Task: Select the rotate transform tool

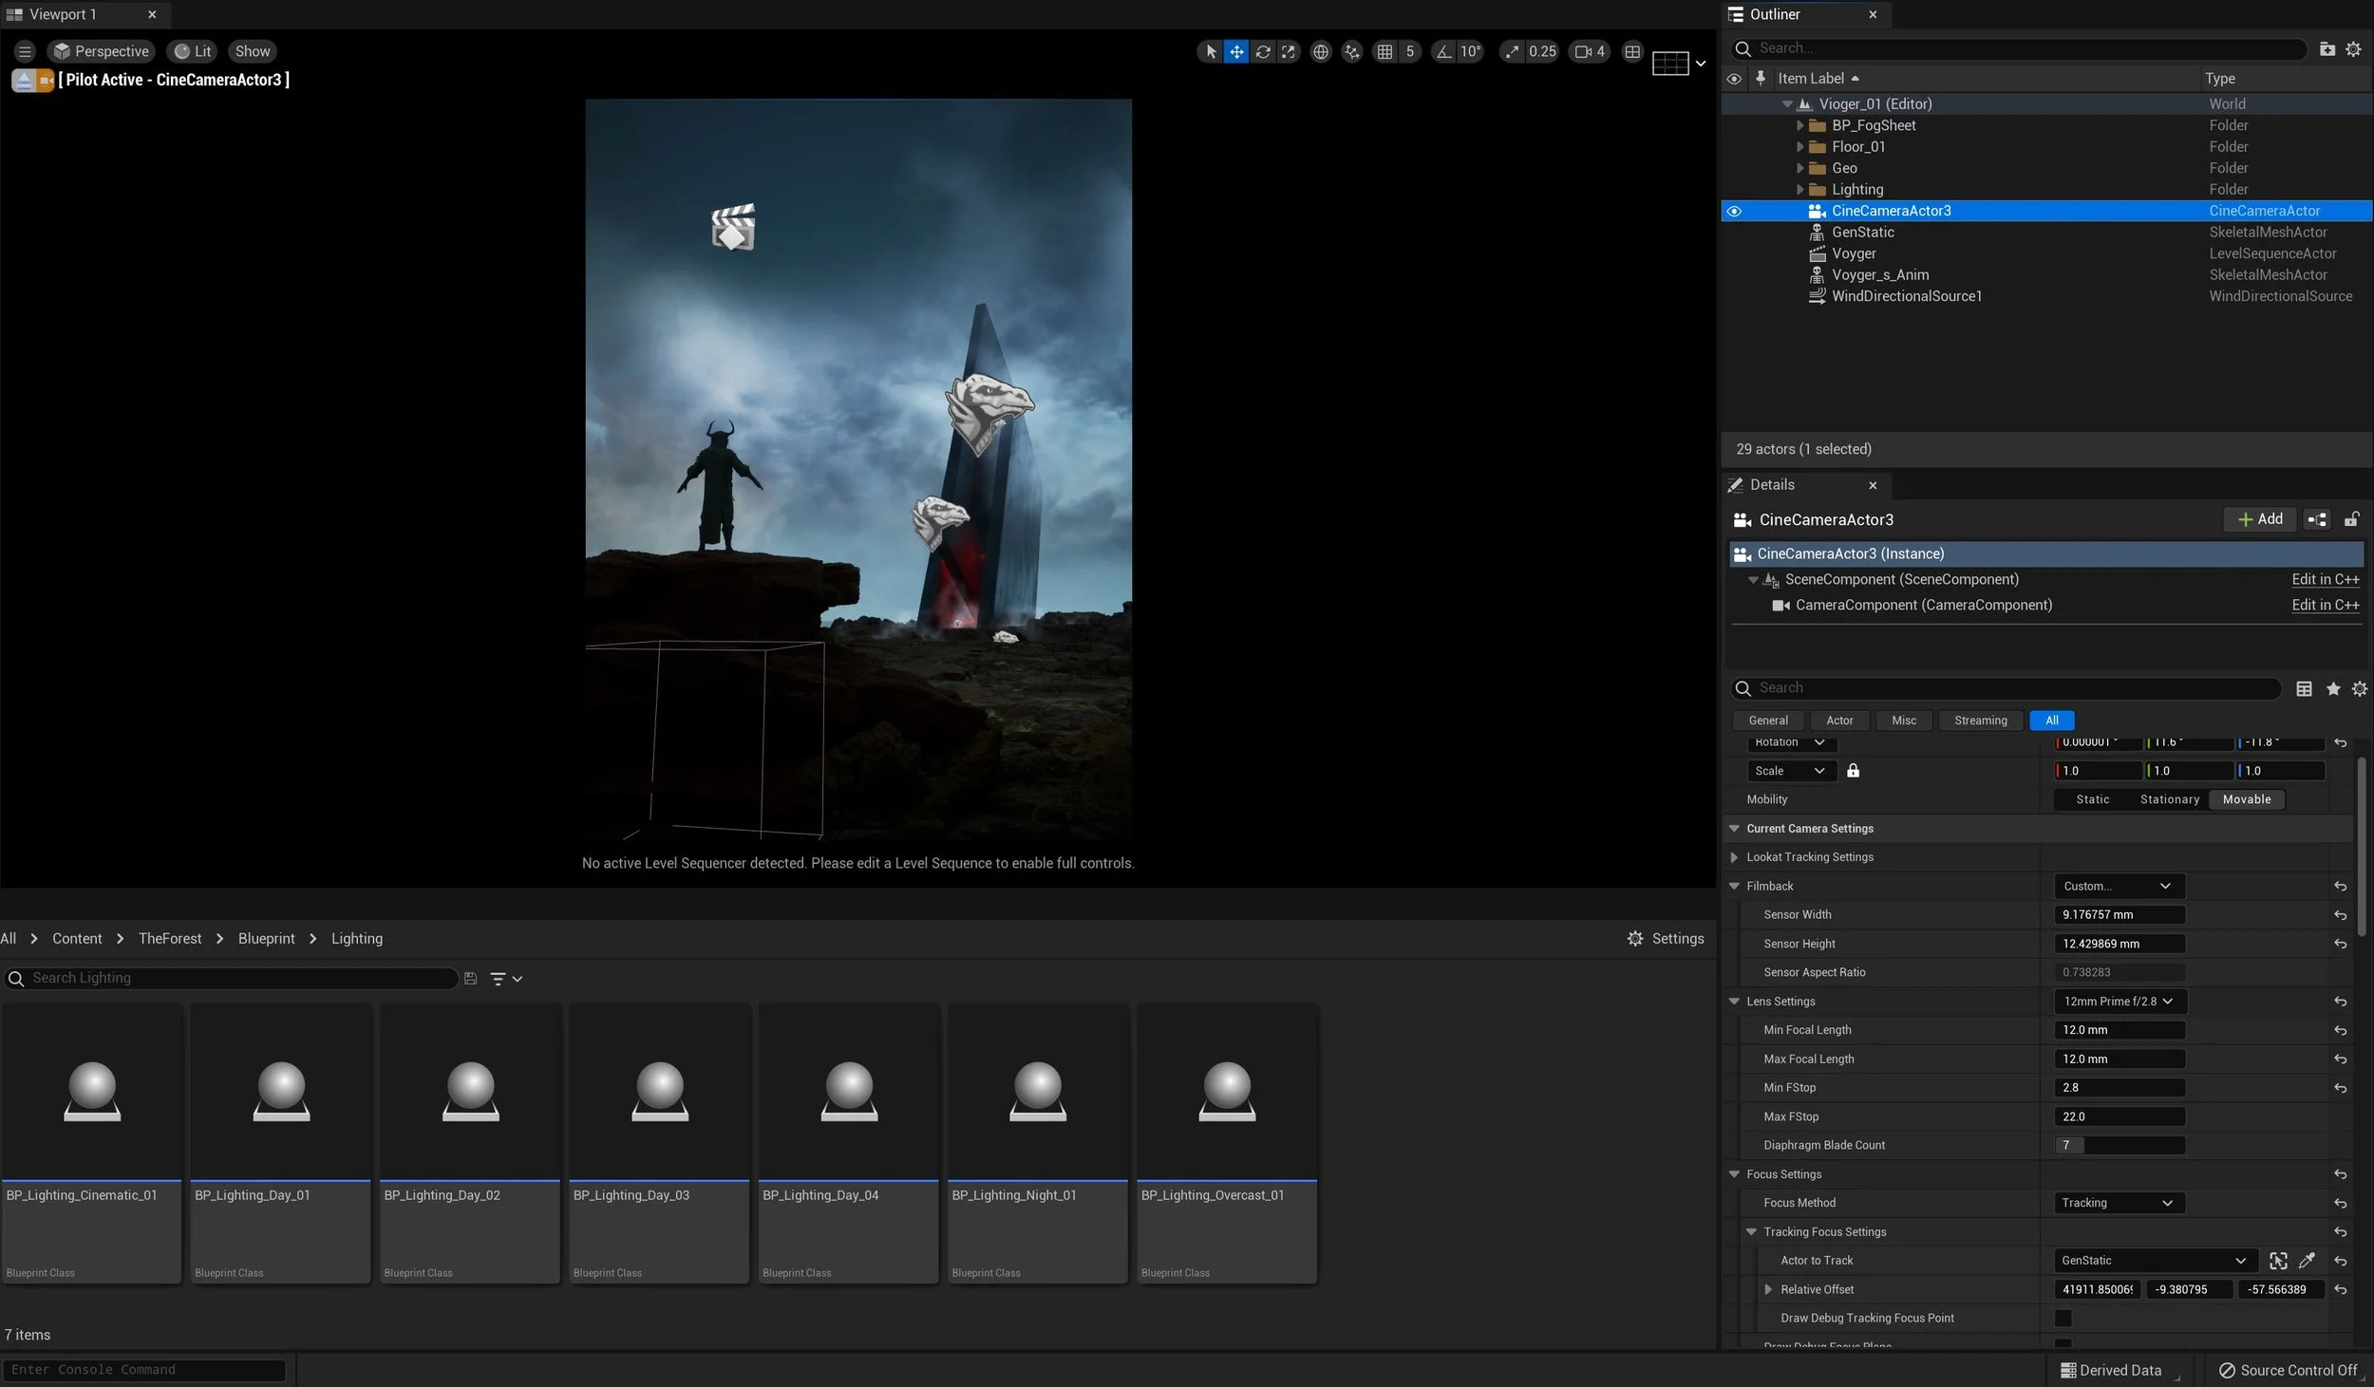Action: (x=1262, y=52)
